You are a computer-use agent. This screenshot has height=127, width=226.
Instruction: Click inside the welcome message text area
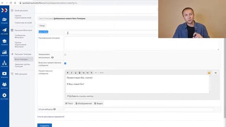(x=137, y=84)
